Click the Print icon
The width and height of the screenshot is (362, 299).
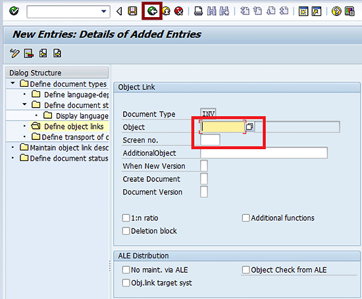(x=198, y=11)
